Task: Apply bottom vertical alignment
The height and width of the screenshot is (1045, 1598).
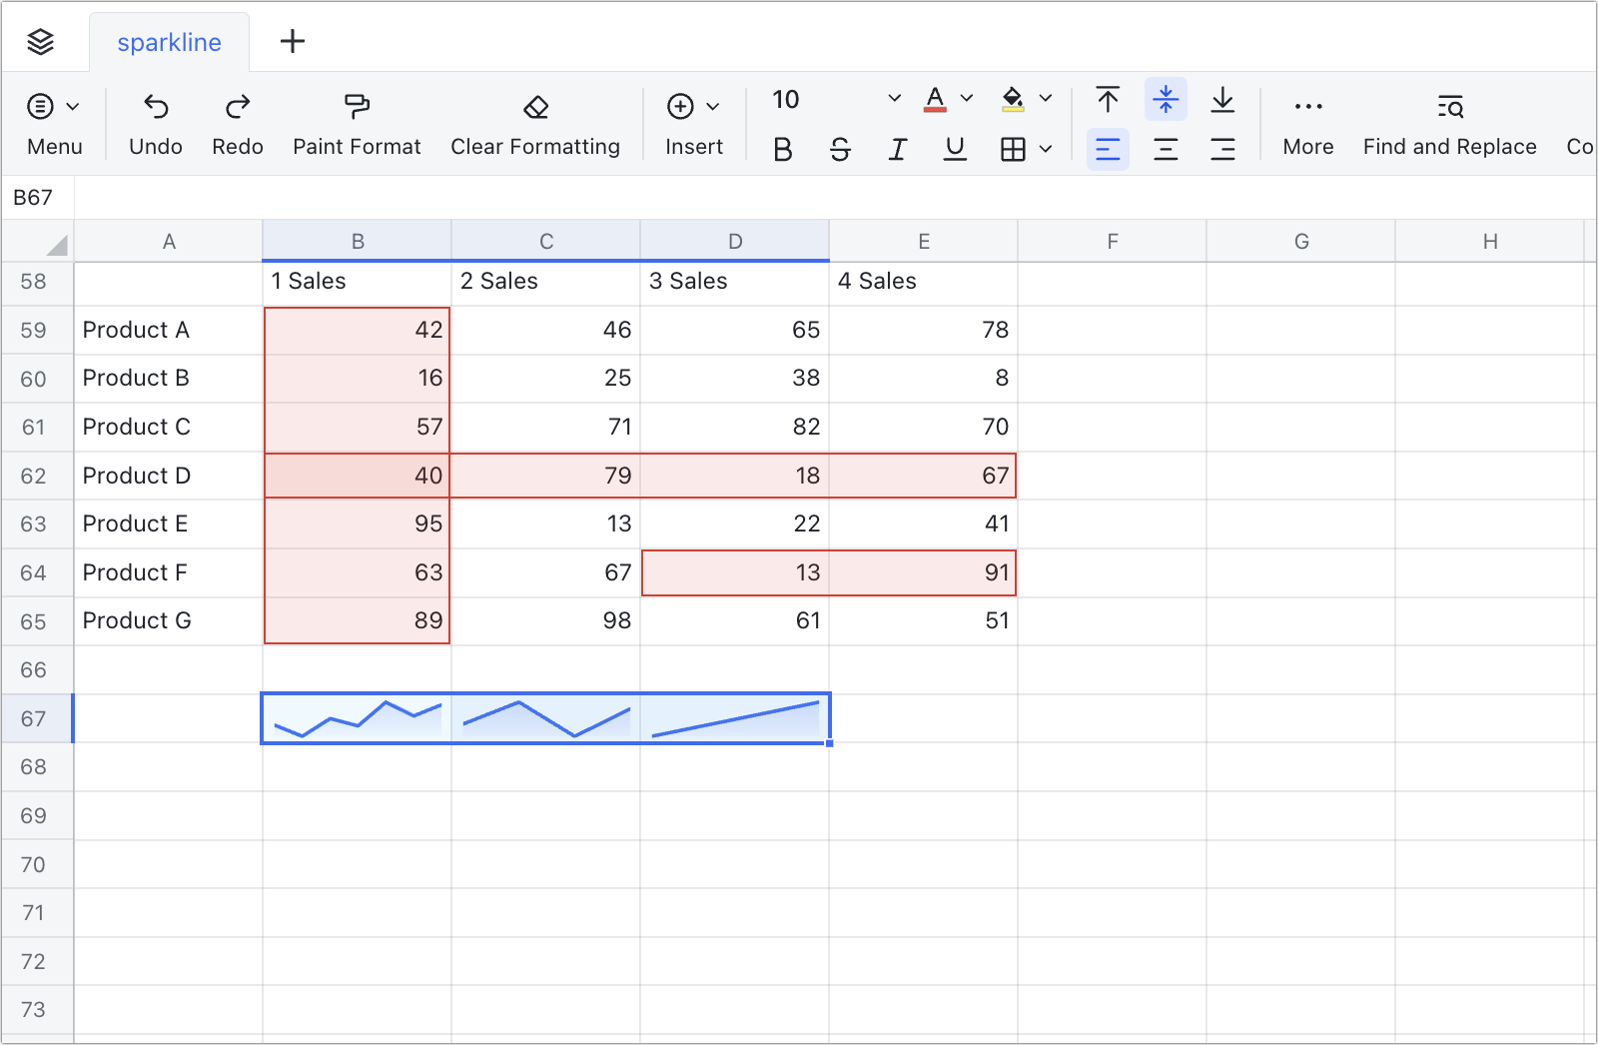Action: (x=1223, y=99)
